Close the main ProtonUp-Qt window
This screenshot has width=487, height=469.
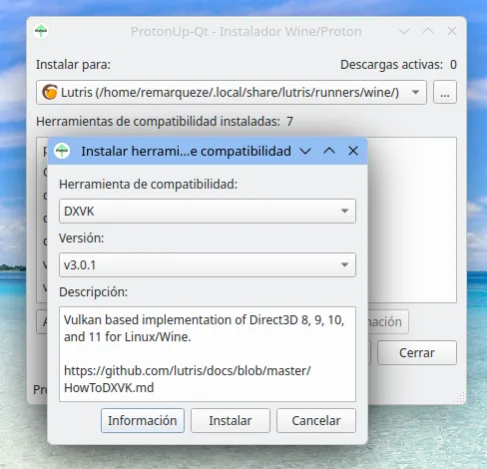[x=452, y=31]
